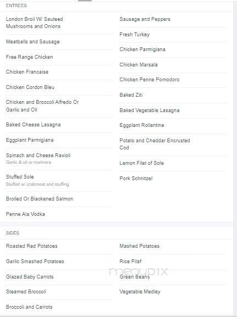Click the SIDES section header
Viewport: 237px width, 317px height.
[x=13, y=233]
